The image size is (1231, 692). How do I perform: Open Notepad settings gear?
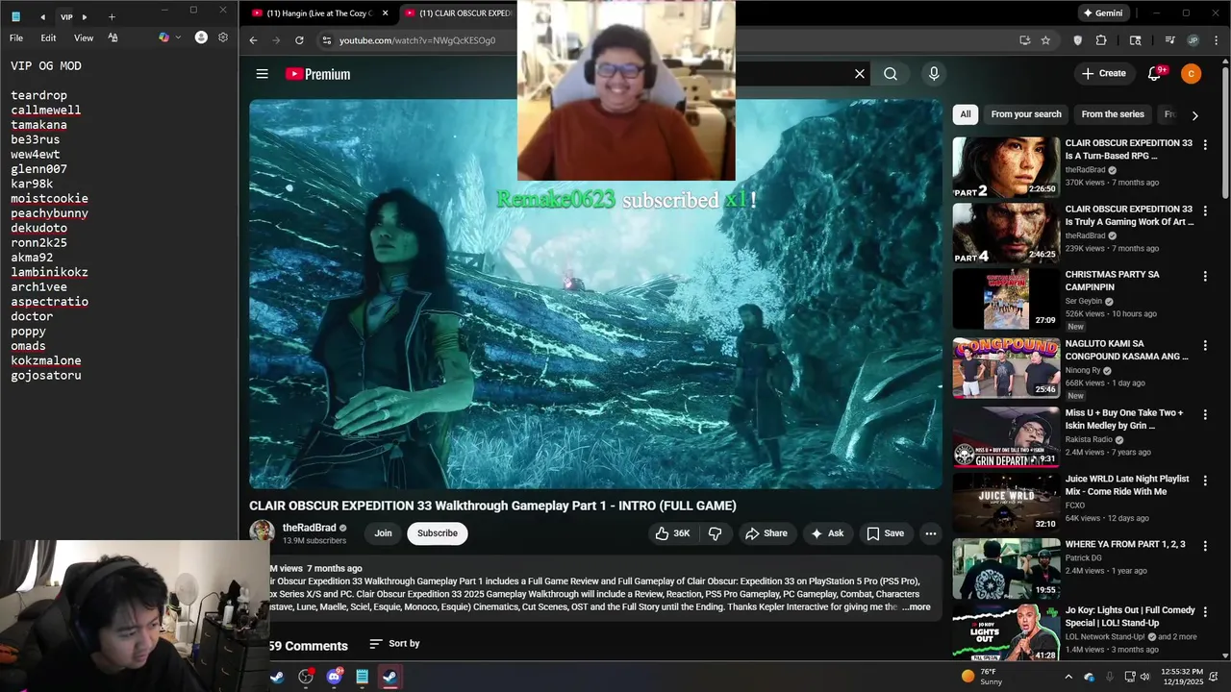tap(223, 37)
